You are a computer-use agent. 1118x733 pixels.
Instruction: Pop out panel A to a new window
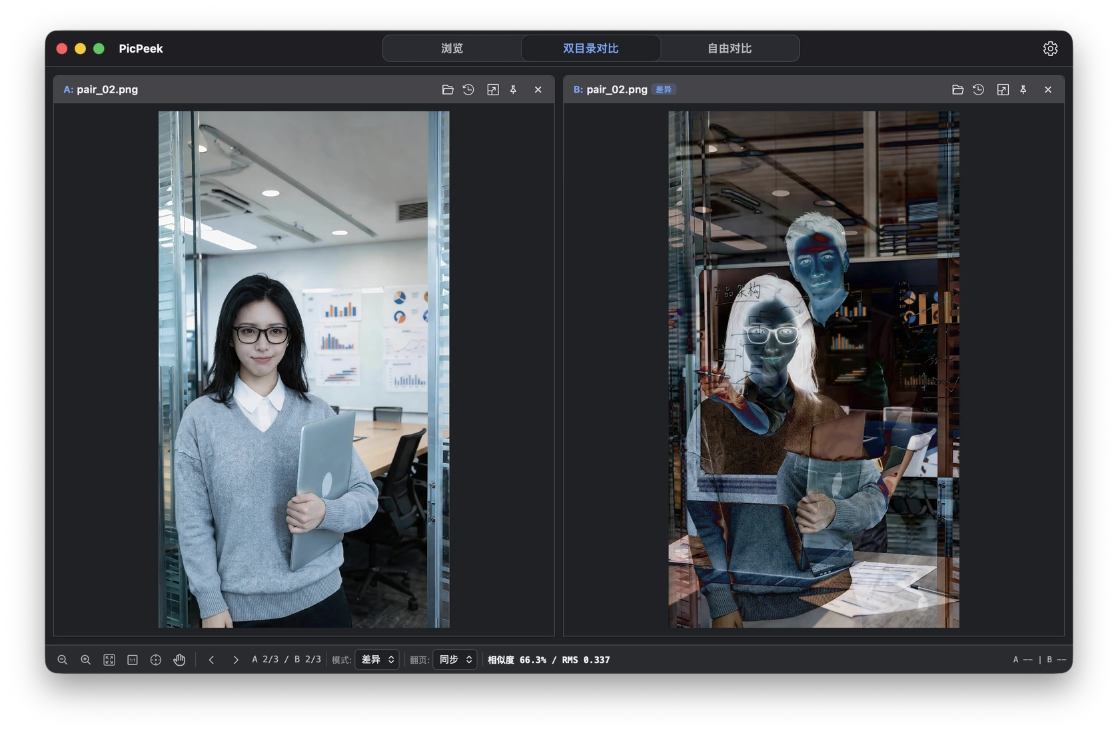[x=493, y=89]
